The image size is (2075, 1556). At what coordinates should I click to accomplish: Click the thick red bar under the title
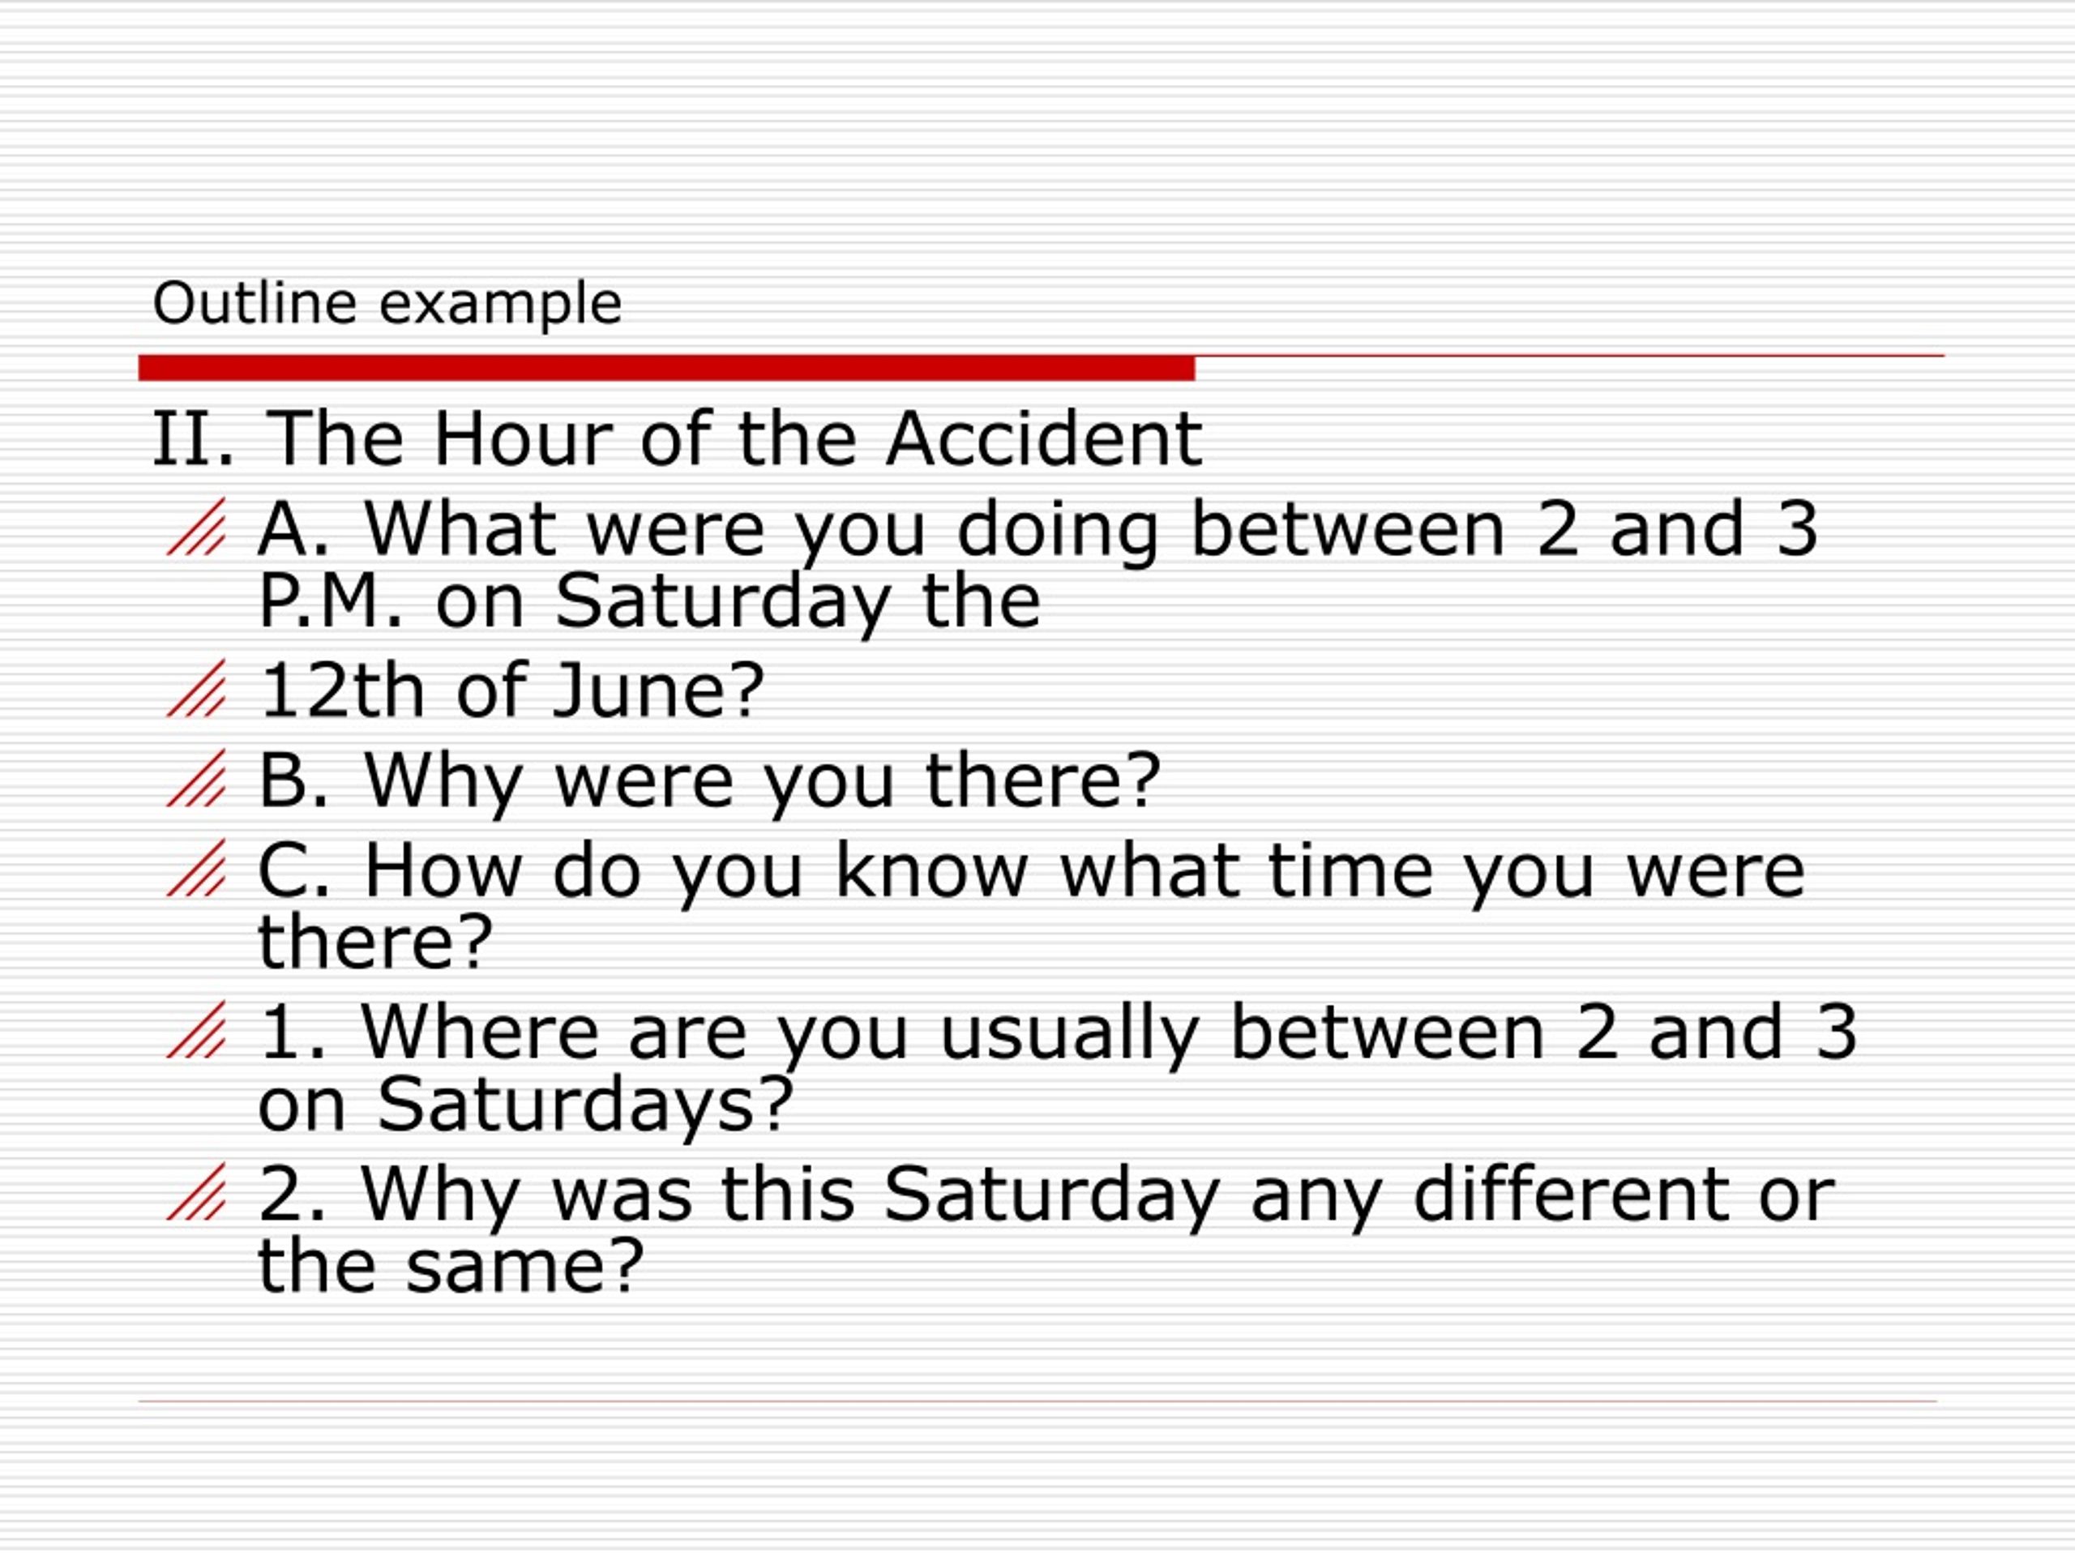tap(666, 368)
